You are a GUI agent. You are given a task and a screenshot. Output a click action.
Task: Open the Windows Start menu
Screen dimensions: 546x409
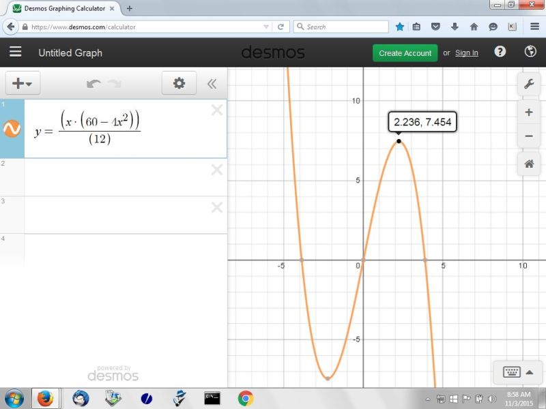pyautogui.click(x=14, y=398)
